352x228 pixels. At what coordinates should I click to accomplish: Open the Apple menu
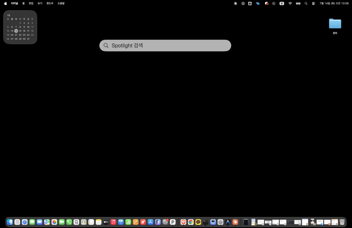[5, 3]
